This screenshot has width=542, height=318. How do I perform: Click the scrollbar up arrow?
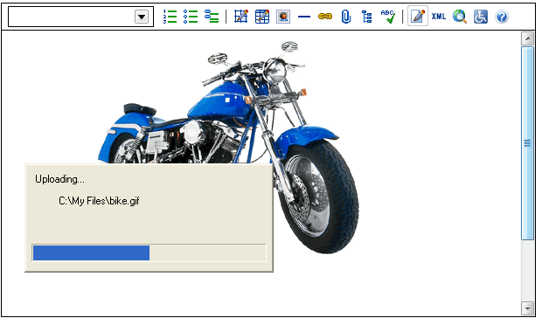pos(527,38)
